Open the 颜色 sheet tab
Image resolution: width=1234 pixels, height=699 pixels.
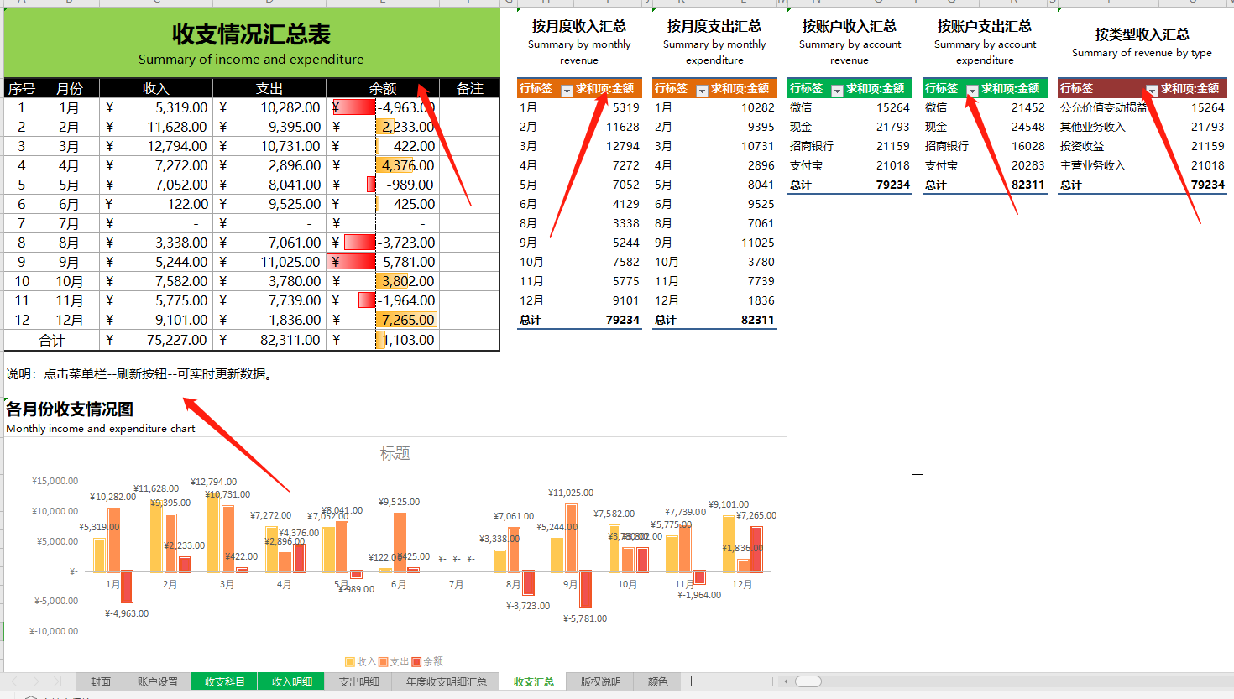point(657,681)
